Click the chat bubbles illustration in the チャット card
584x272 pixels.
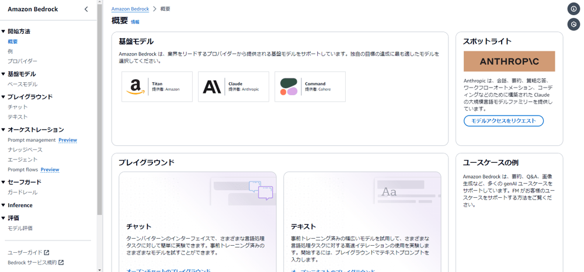[260, 190]
